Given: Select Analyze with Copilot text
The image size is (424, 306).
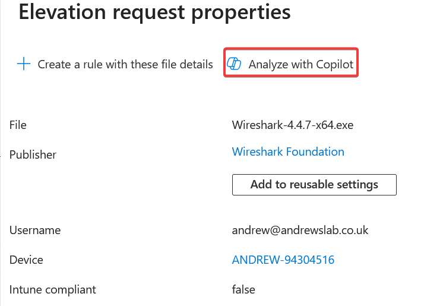Looking at the screenshot, I should [x=300, y=64].
